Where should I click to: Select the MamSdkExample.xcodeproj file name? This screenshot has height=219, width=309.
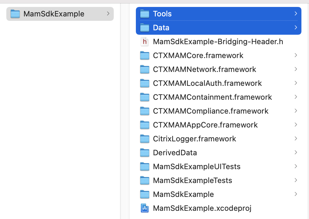(202, 208)
